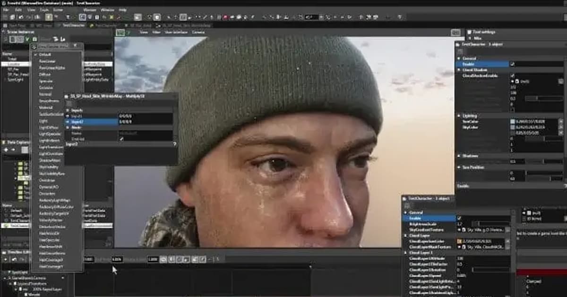Click the red record icon in main toolbar

(225, 17)
